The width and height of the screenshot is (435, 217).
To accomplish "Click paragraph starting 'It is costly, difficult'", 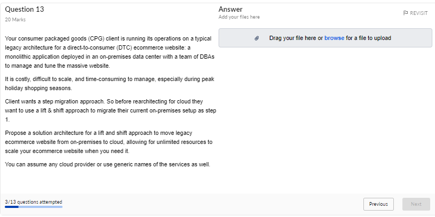I will [x=110, y=84].
